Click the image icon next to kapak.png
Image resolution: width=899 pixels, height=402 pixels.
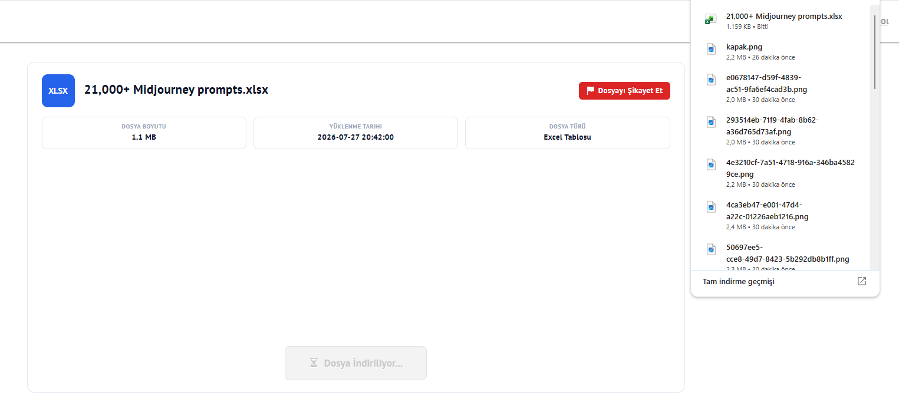click(711, 50)
